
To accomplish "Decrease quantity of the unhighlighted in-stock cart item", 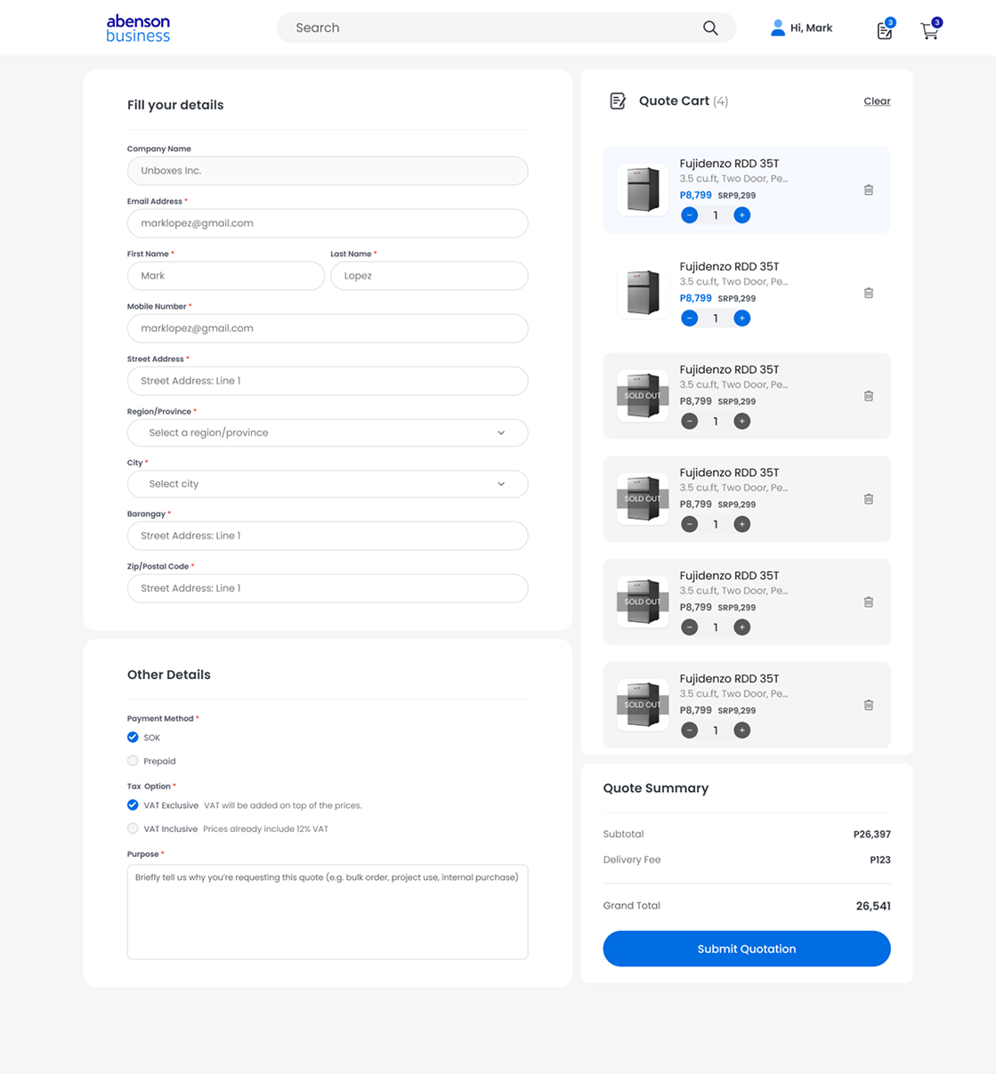I will pos(690,319).
